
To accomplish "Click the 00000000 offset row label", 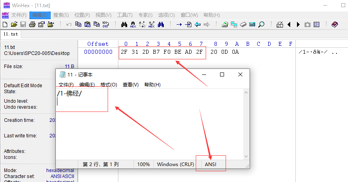I will tap(98, 52).
